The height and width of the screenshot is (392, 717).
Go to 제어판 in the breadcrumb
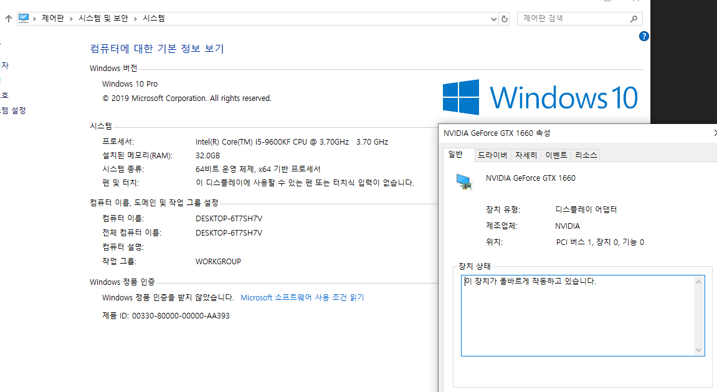pos(53,18)
